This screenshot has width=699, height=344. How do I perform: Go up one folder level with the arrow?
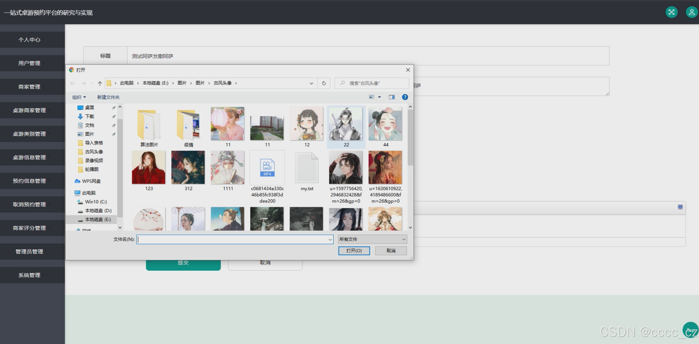pos(100,83)
